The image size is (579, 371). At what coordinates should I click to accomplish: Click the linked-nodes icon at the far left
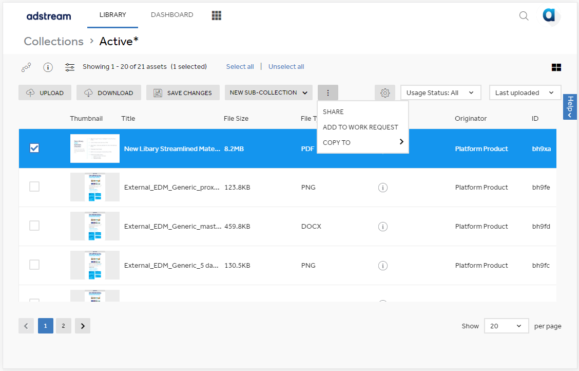(x=26, y=67)
